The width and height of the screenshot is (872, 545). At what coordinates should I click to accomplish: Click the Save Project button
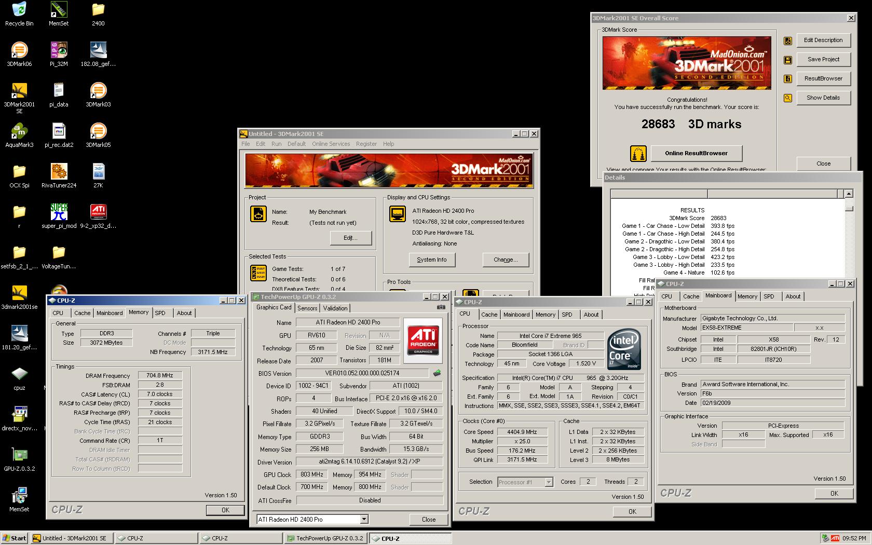[x=823, y=59]
